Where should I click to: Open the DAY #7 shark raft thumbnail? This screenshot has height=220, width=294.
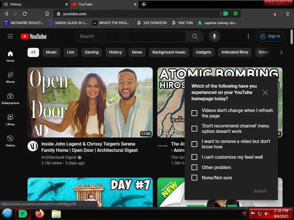[90, 192]
